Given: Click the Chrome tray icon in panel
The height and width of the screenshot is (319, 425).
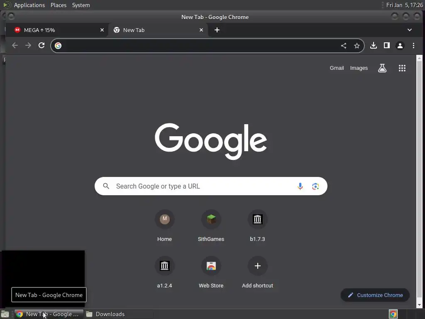Looking at the screenshot, I should tap(393, 314).
